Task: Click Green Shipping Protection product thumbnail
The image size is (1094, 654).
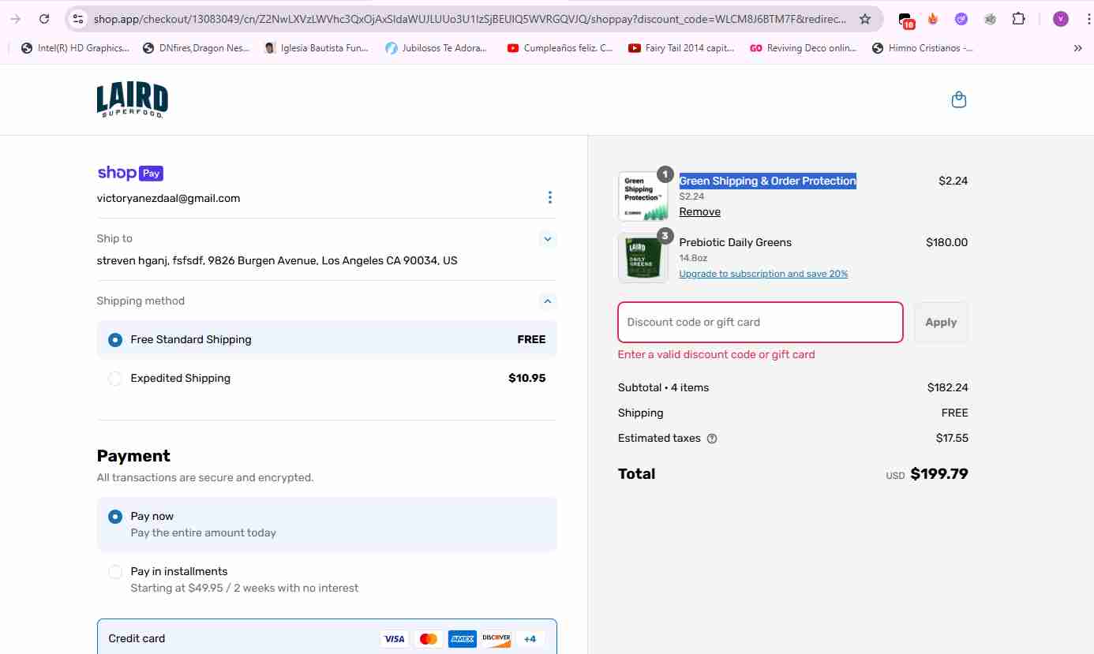Action: click(x=643, y=196)
